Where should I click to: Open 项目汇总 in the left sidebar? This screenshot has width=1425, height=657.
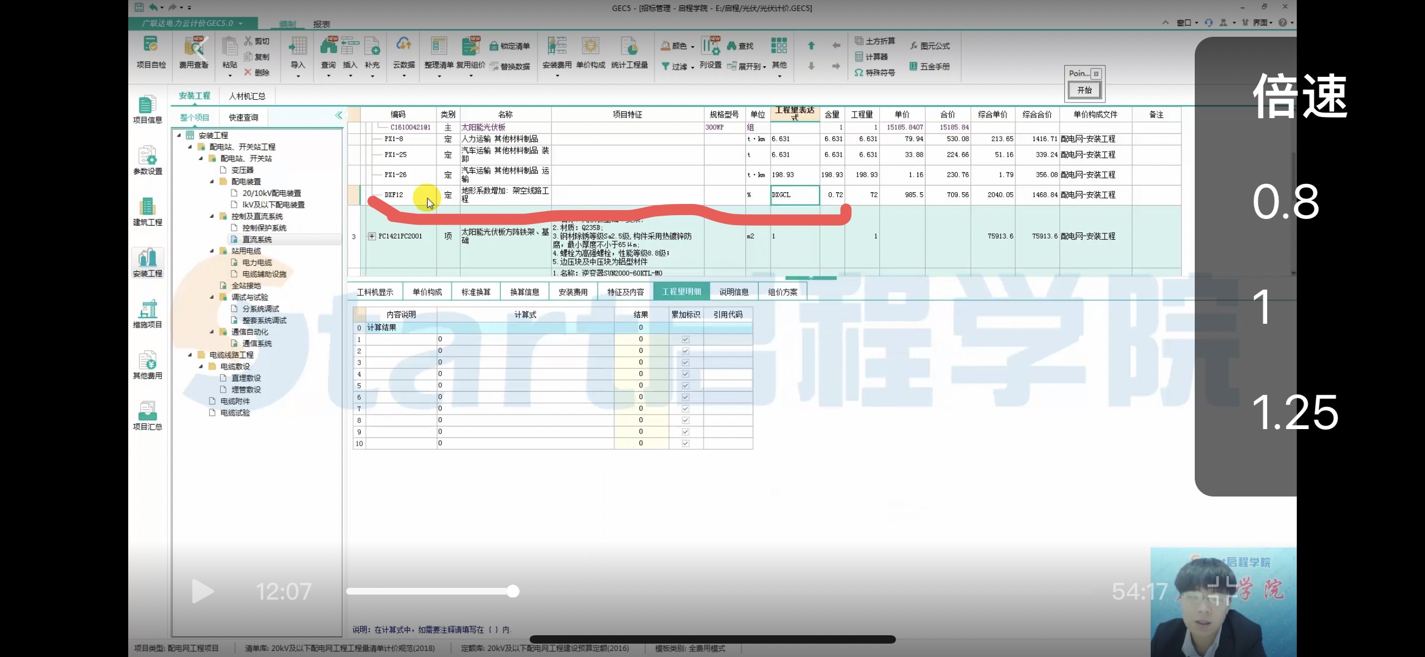(x=147, y=416)
